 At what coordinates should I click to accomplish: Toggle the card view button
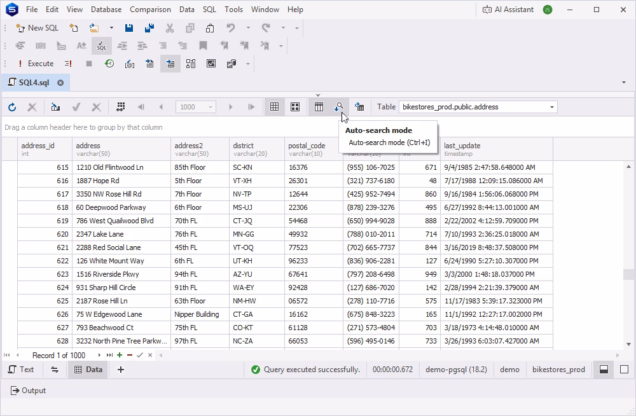[x=295, y=107]
